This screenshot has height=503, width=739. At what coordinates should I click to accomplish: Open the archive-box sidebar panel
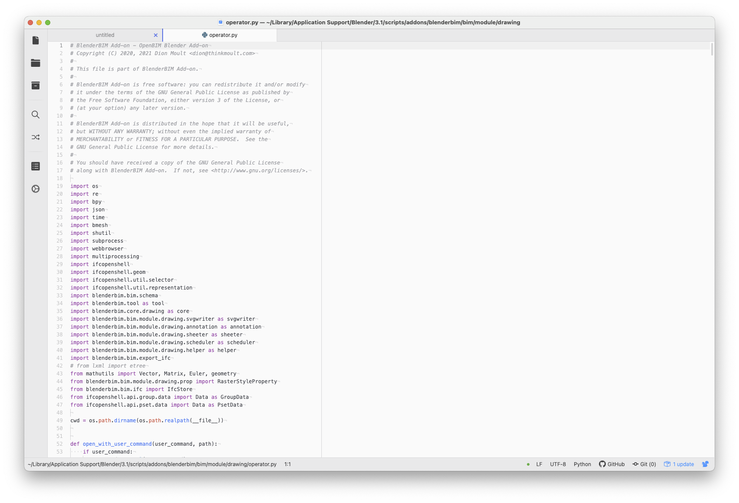click(35, 85)
